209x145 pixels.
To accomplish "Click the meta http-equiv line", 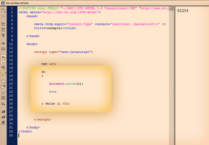I will [x=100, y=24].
